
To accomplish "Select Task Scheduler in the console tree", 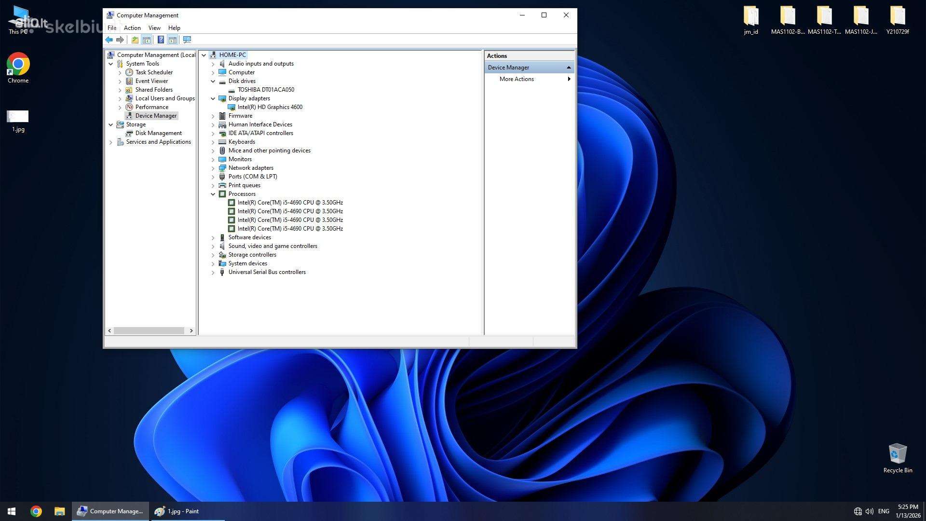I will (154, 72).
